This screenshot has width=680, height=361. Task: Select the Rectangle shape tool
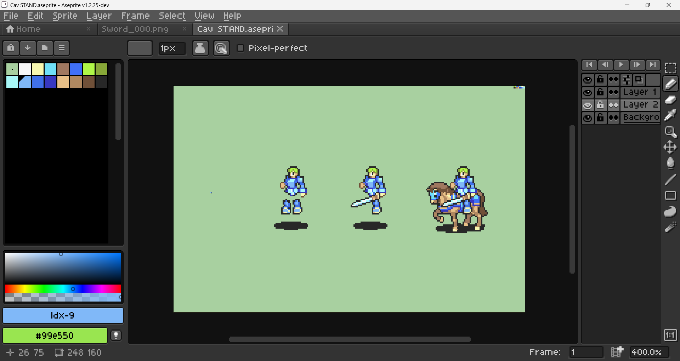point(670,196)
